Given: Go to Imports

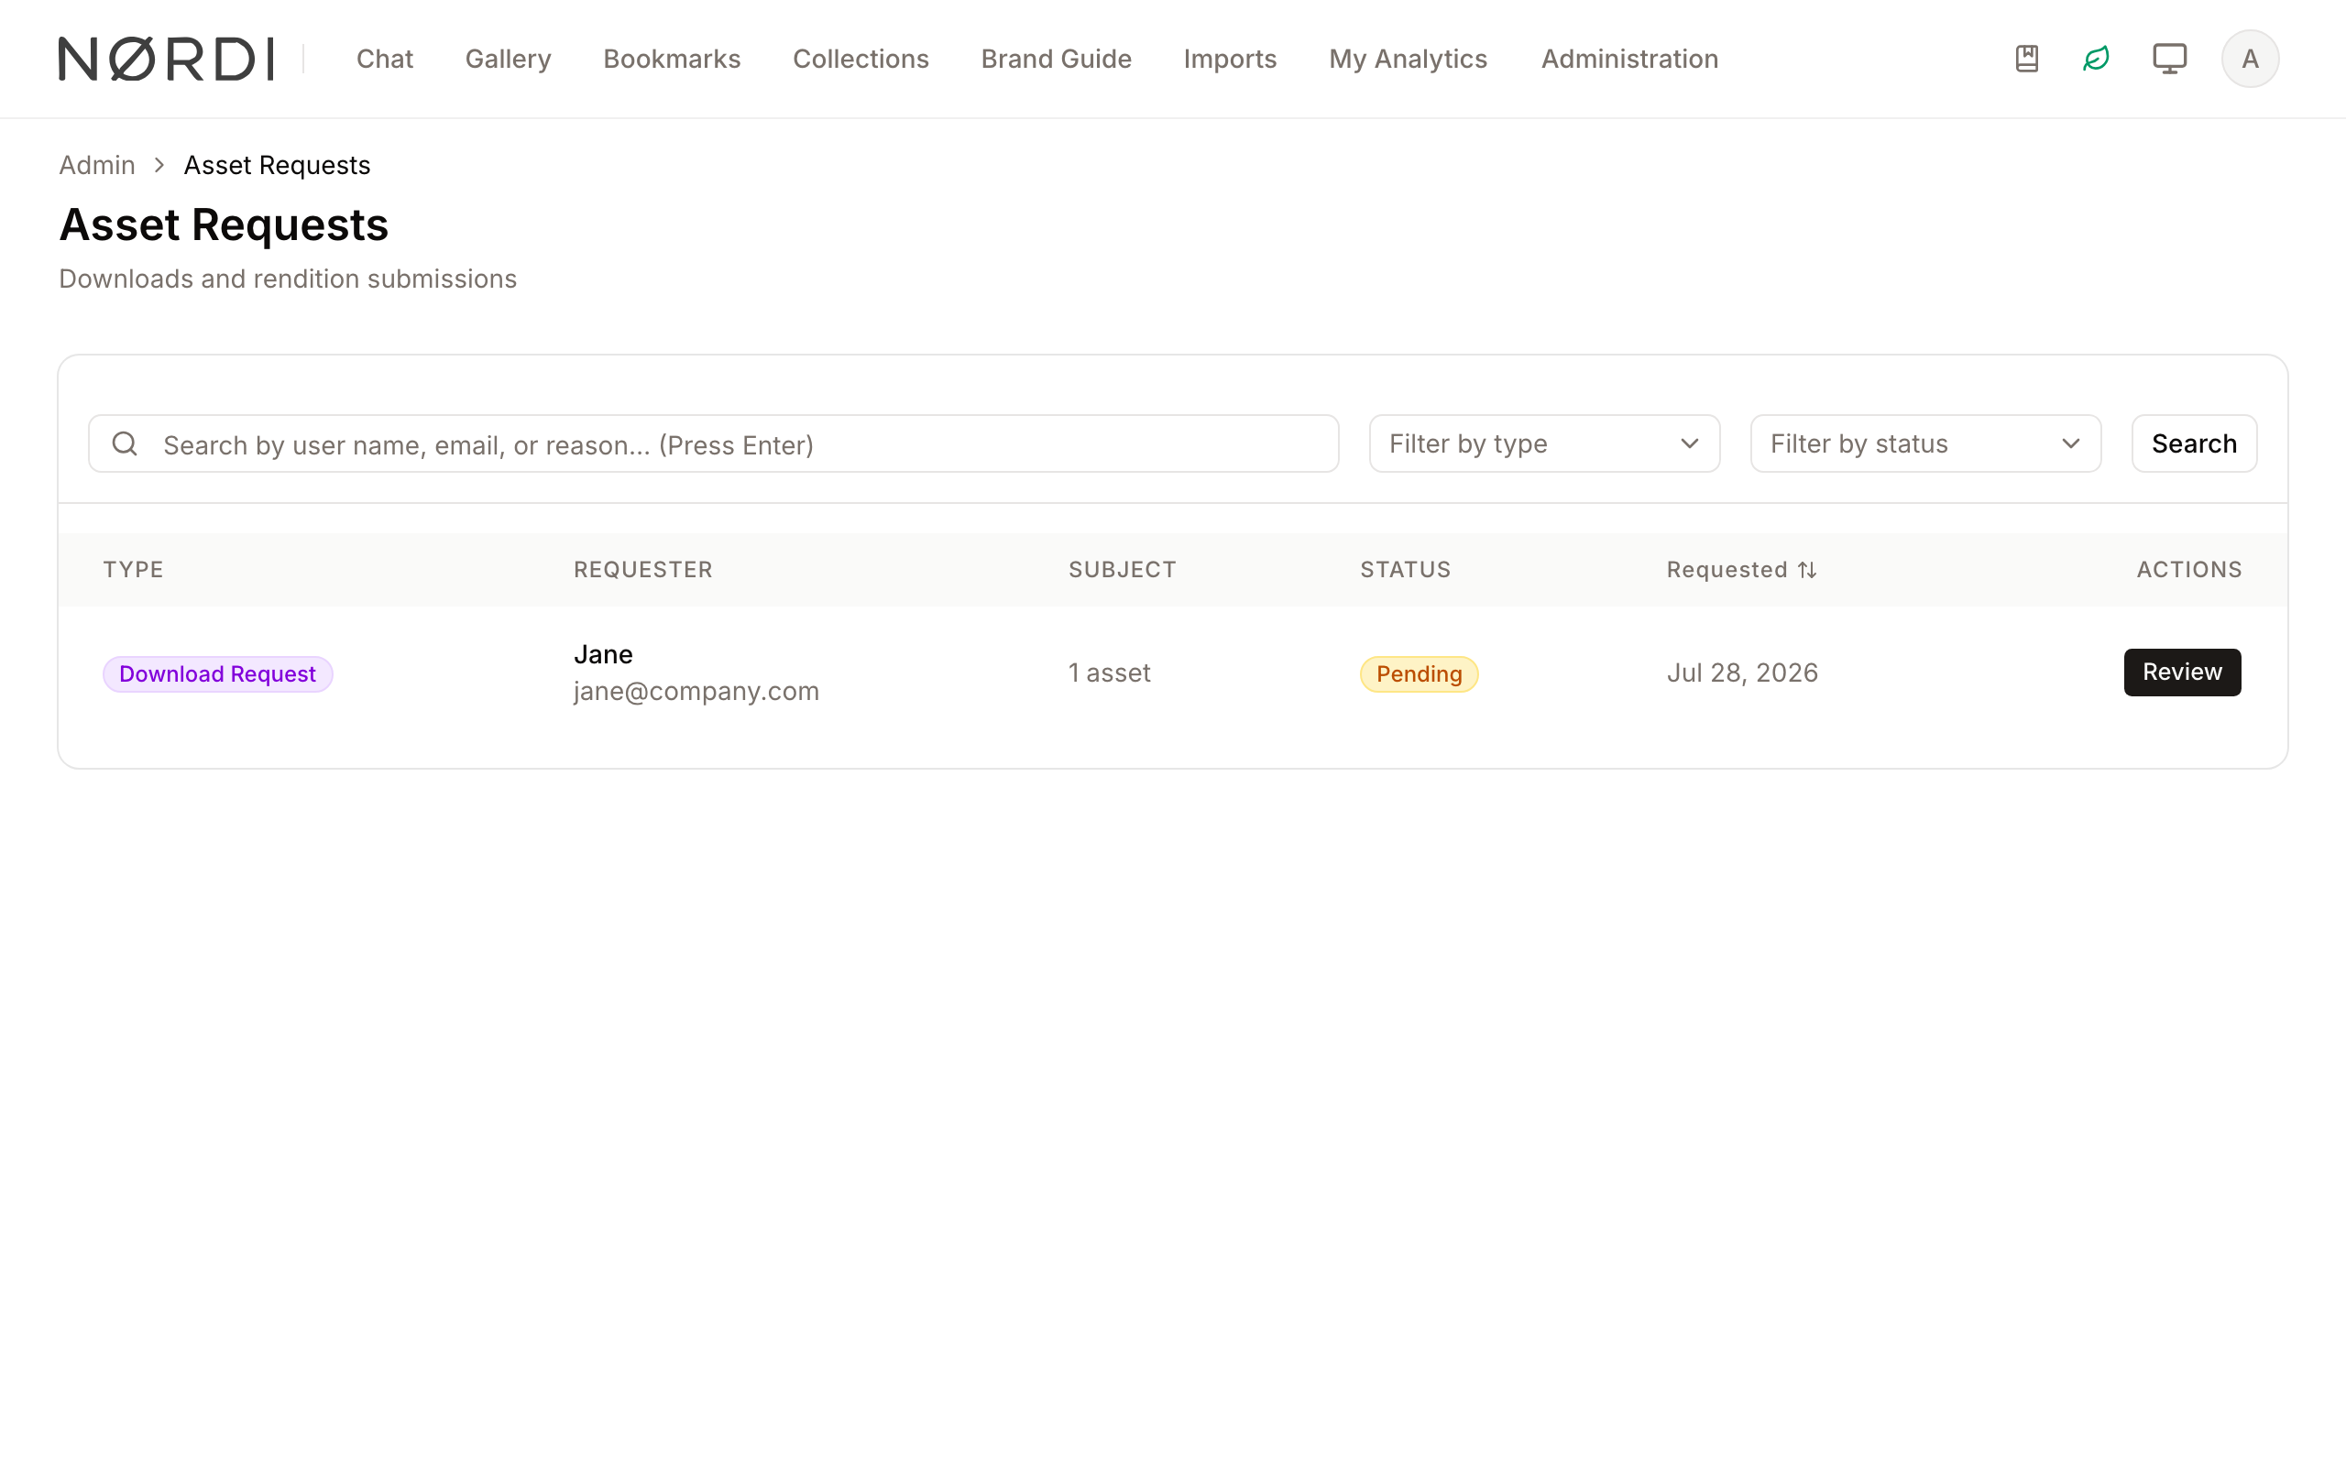Looking at the screenshot, I should (1230, 60).
